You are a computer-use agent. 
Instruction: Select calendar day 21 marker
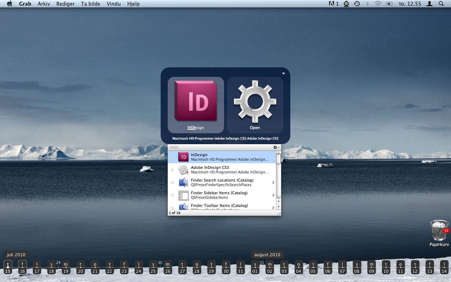tap(95, 268)
